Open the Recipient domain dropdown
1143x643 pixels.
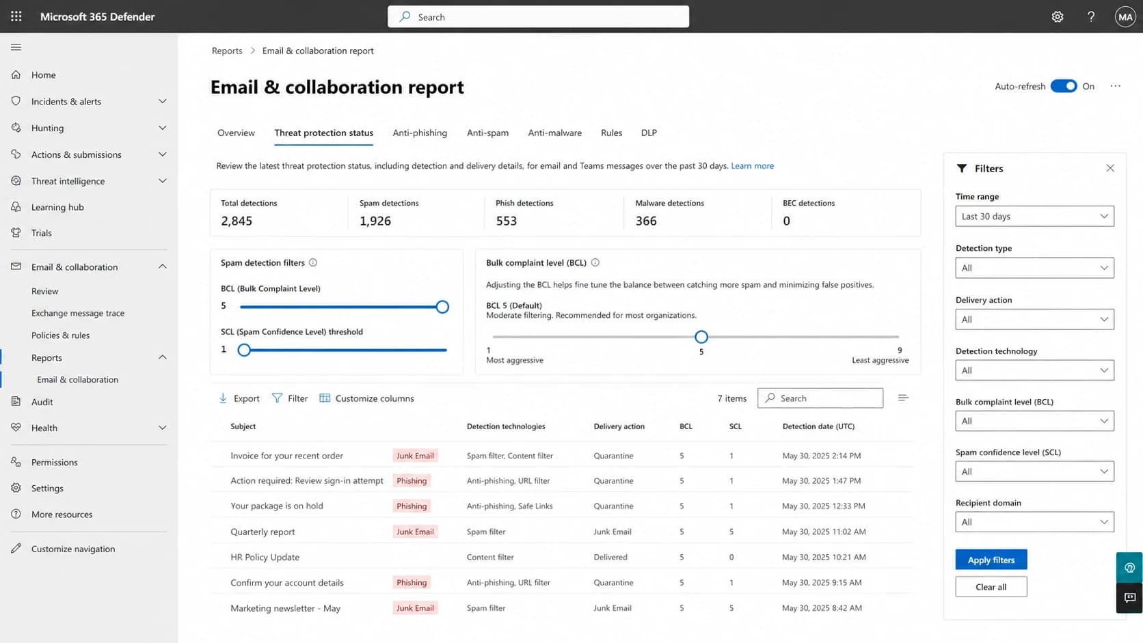point(1034,522)
